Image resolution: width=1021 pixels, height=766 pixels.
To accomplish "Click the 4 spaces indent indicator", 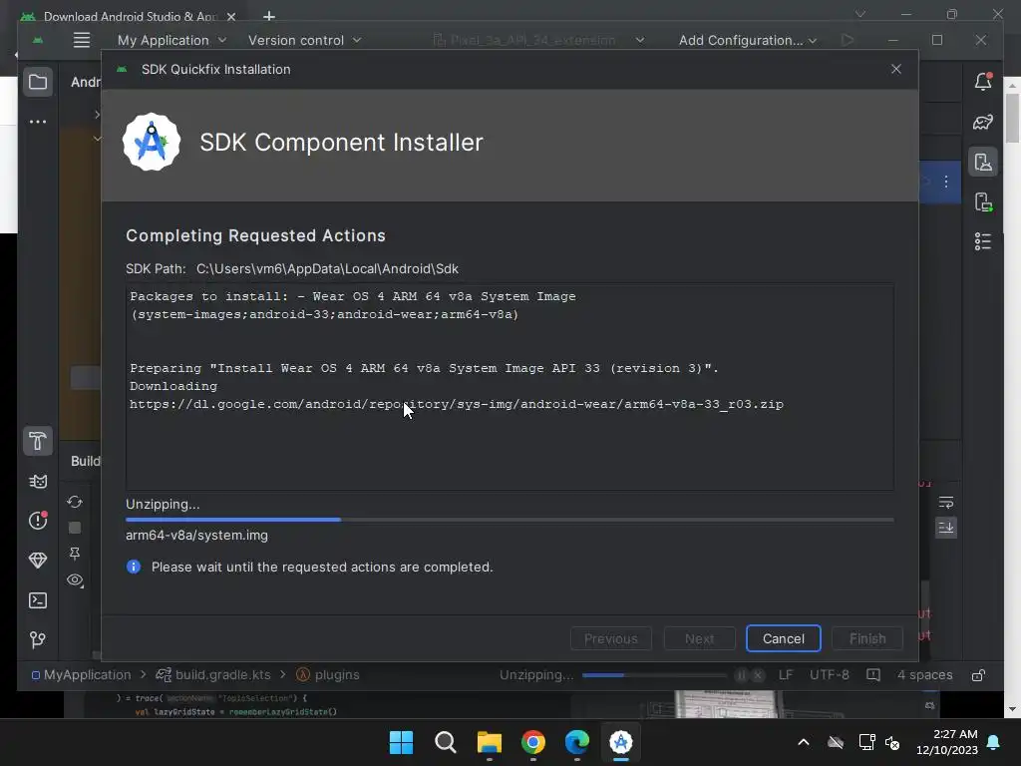I will point(924,675).
